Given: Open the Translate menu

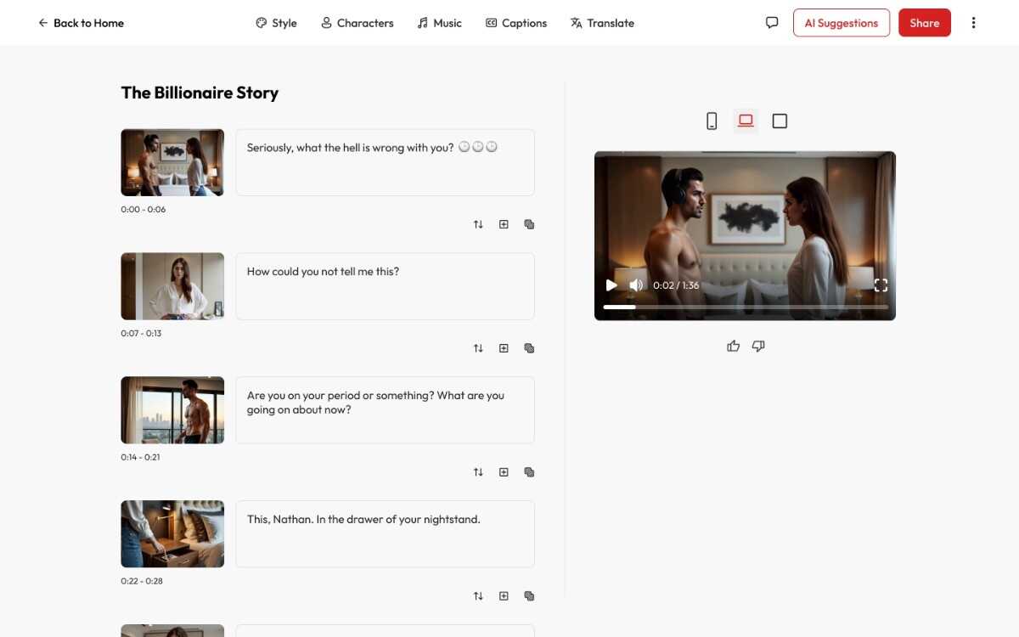Looking at the screenshot, I should [x=602, y=23].
